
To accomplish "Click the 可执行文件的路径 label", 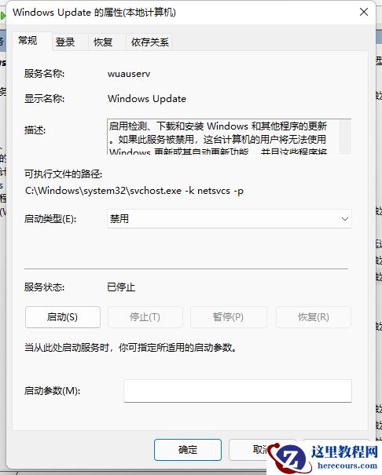I will (x=63, y=174).
